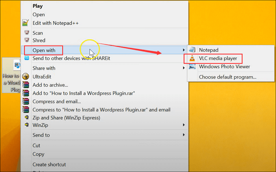This screenshot has width=276, height=172.
Task: Click the VLC cone icon
Action: (192, 59)
